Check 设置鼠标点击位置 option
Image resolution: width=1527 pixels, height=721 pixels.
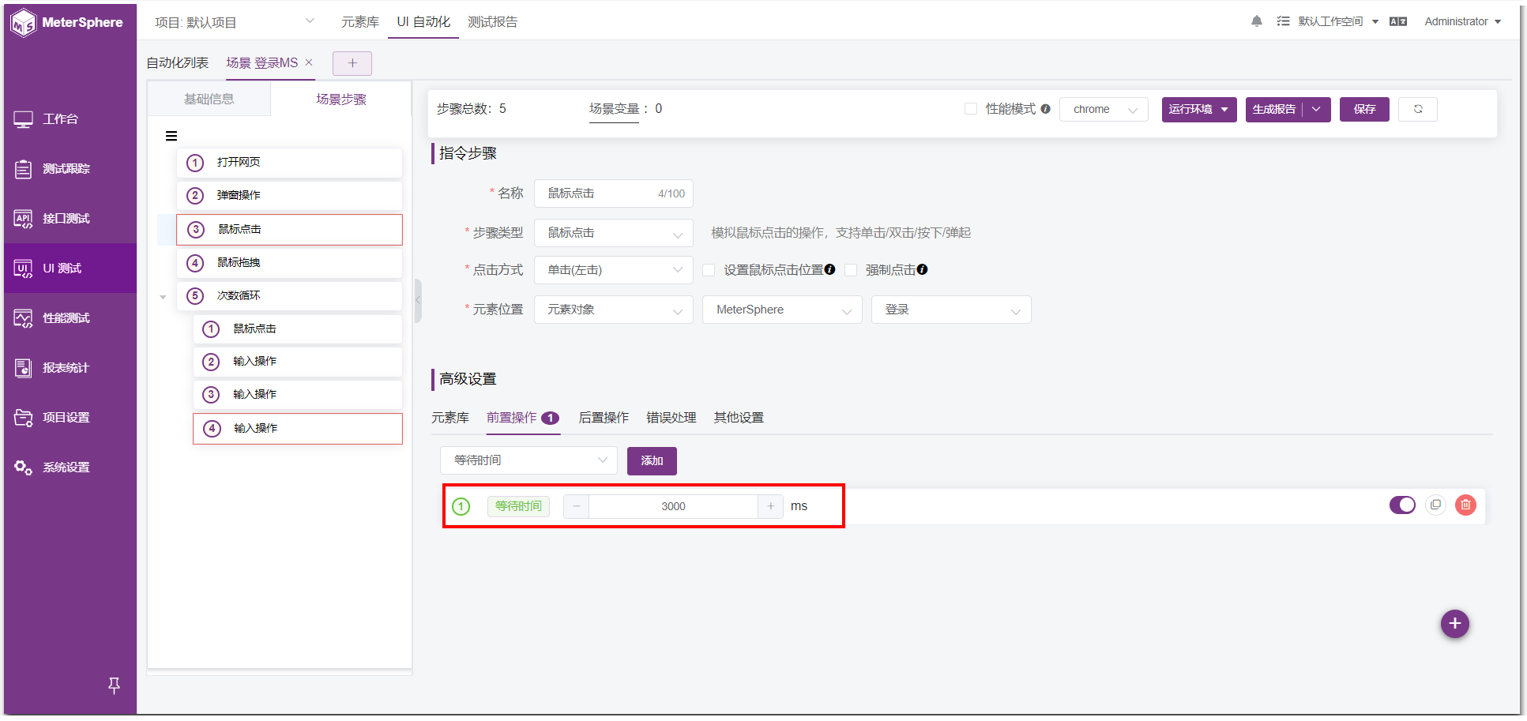click(x=709, y=270)
